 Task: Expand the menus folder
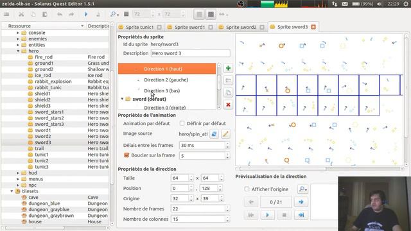pyautogui.click(x=18, y=179)
